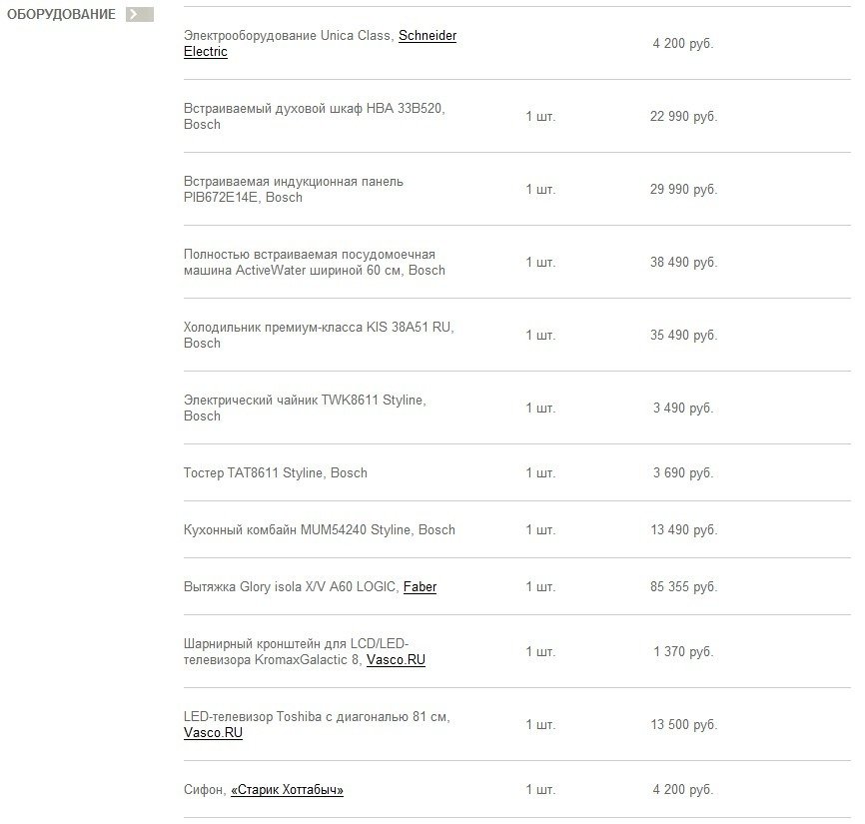The height and width of the screenshot is (824, 865).
Task: Click the 13 500 руб. price
Action: (683, 725)
